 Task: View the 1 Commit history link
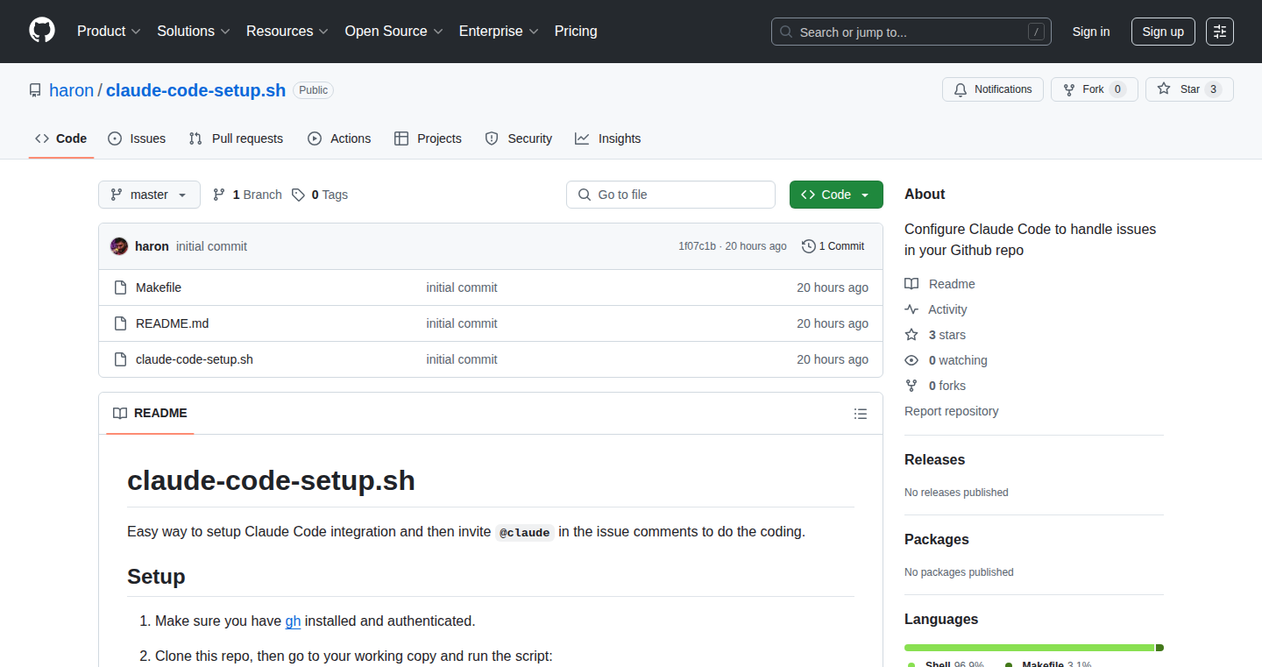(x=833, y=246)
